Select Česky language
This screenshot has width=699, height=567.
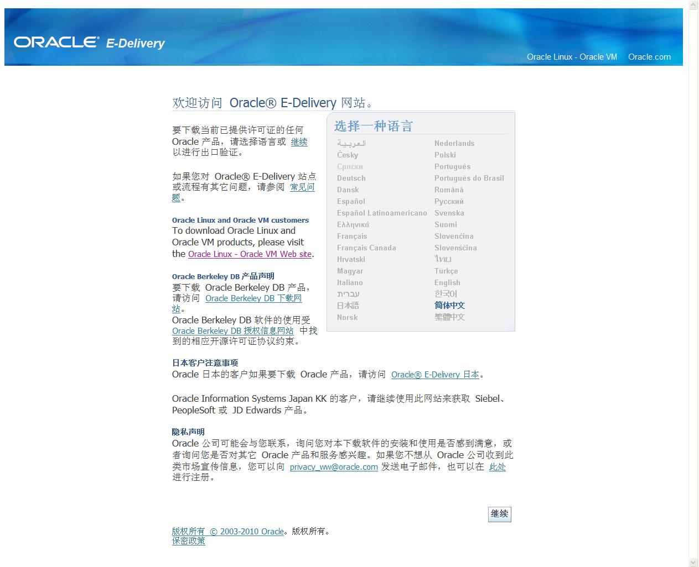[348, 155]
